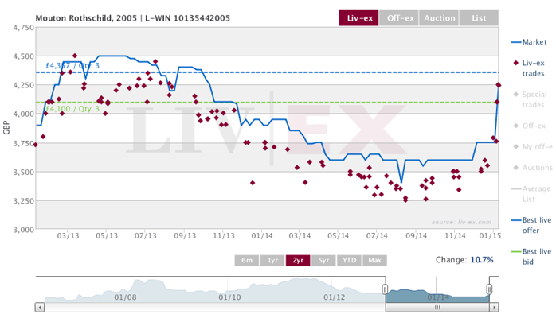This screenshot has height=318, width=556.
Task: Enable the Off-ex legend series
Action: pyautogui.click(x=529, y=126)
